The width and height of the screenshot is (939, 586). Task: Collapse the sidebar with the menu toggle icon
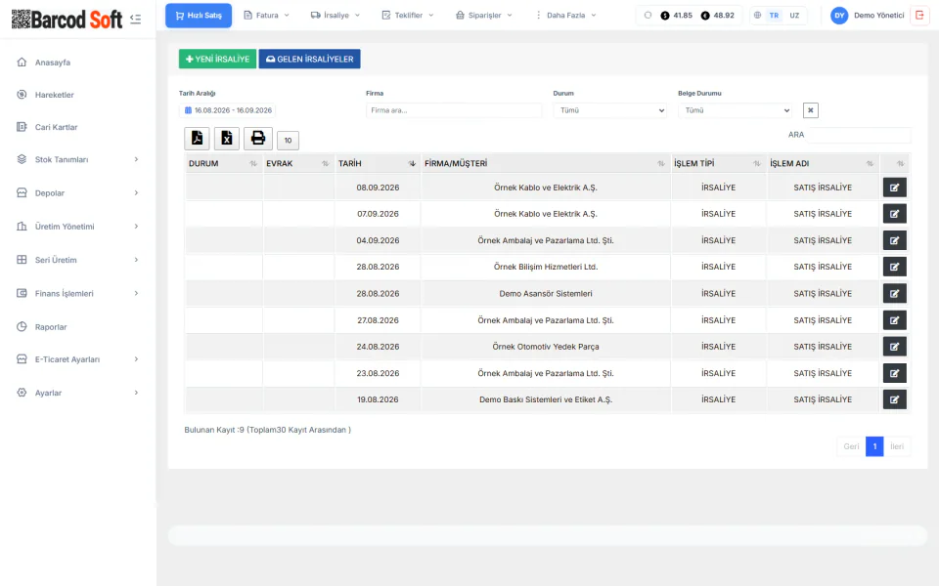[135, 20]
